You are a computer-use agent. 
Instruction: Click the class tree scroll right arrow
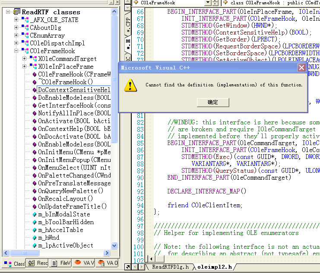(107, 253)
